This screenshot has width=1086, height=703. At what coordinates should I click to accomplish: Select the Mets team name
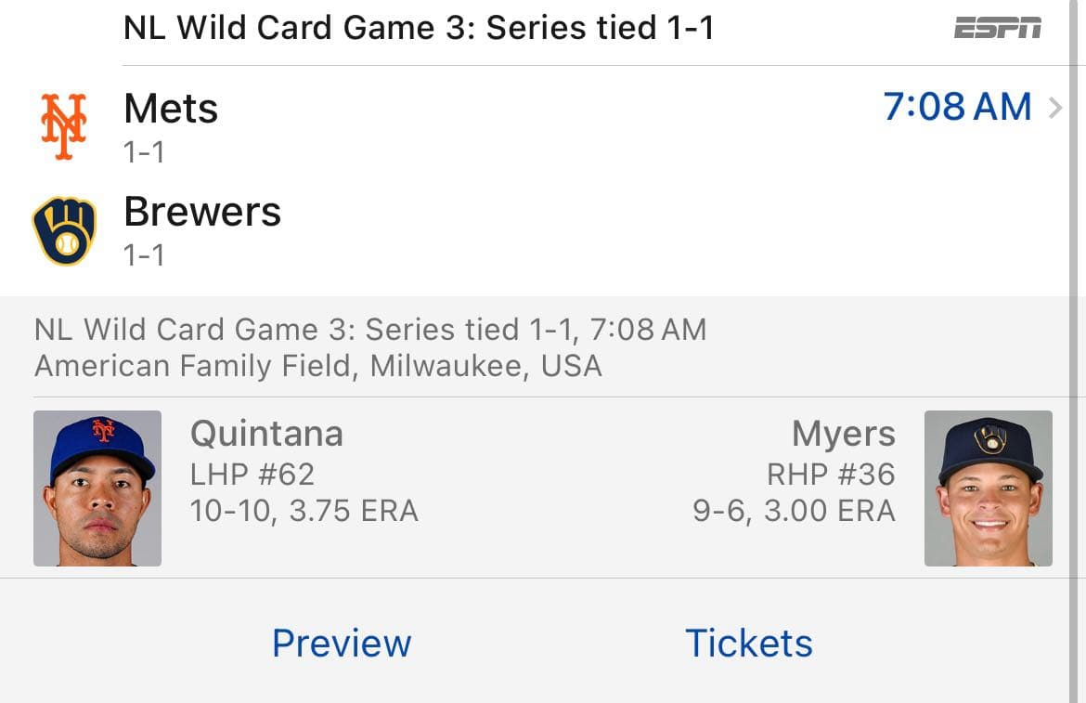click(x=171, y=110)
